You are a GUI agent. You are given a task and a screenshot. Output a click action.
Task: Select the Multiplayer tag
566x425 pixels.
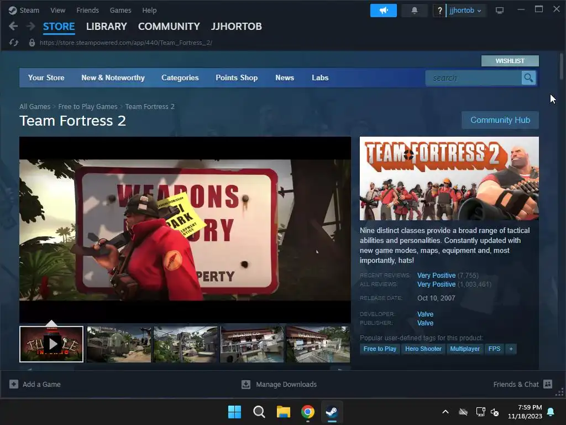pos(465,349)
